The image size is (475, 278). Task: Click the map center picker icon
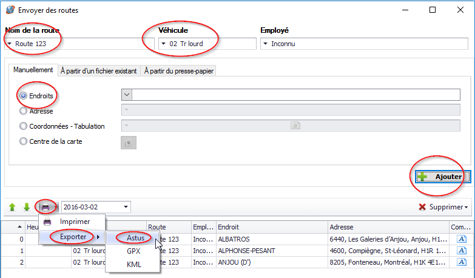point(128,142)
